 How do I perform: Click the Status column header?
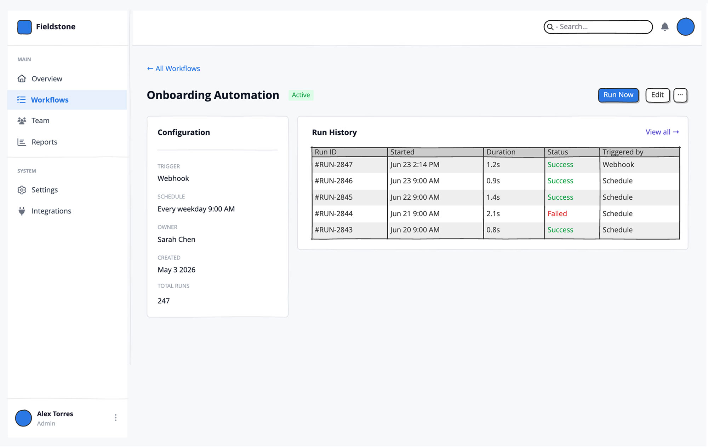[572, 152]
